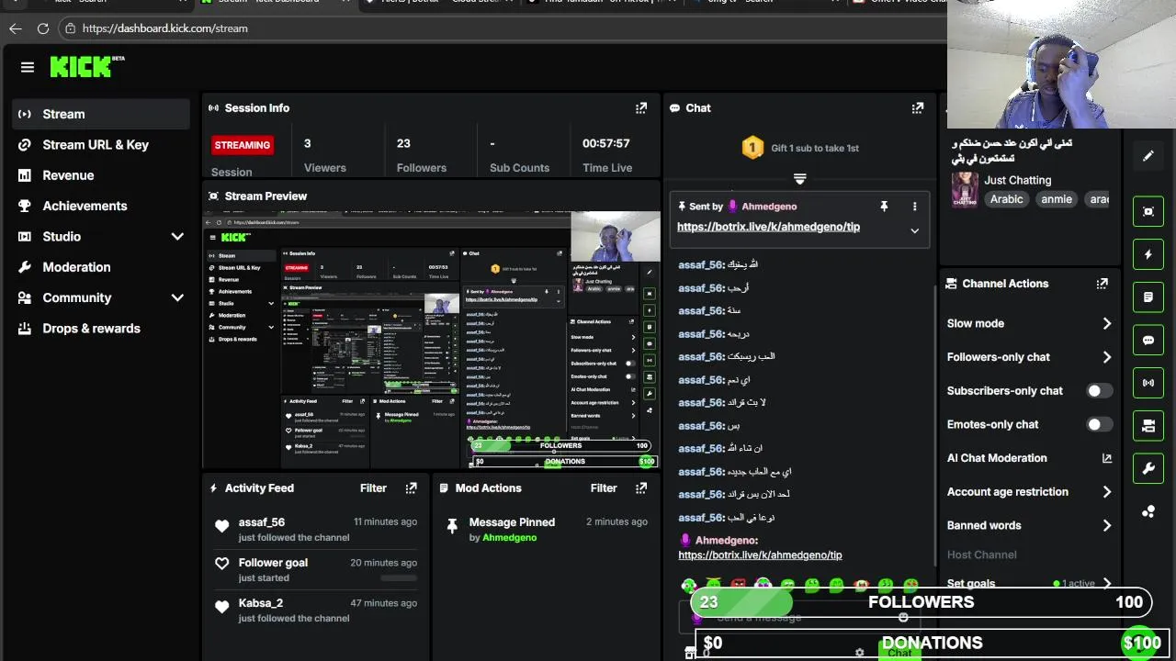Click Filter in the Activity Feed panel

point(373,488)
